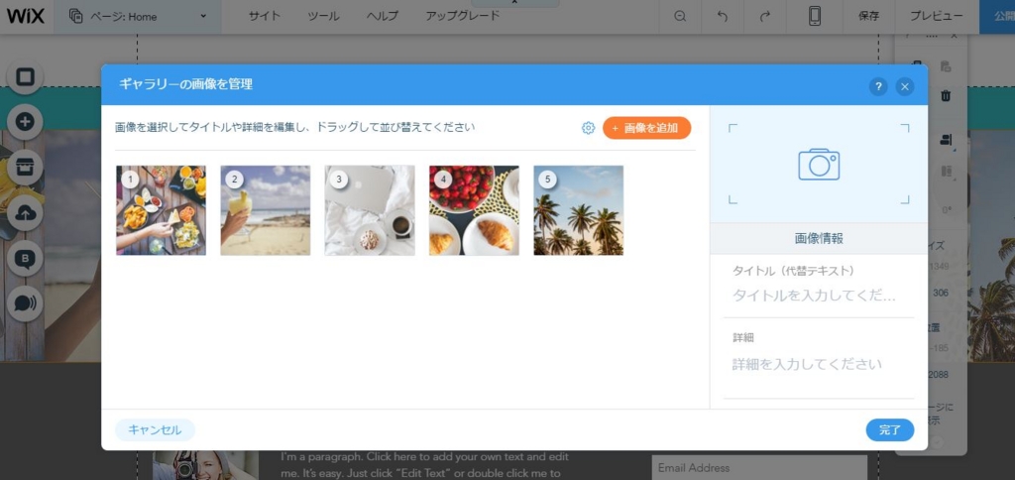Open the Add (plus) panel in the left sidebar
Screen dimensions: 1015x480
tap(25, 122)
